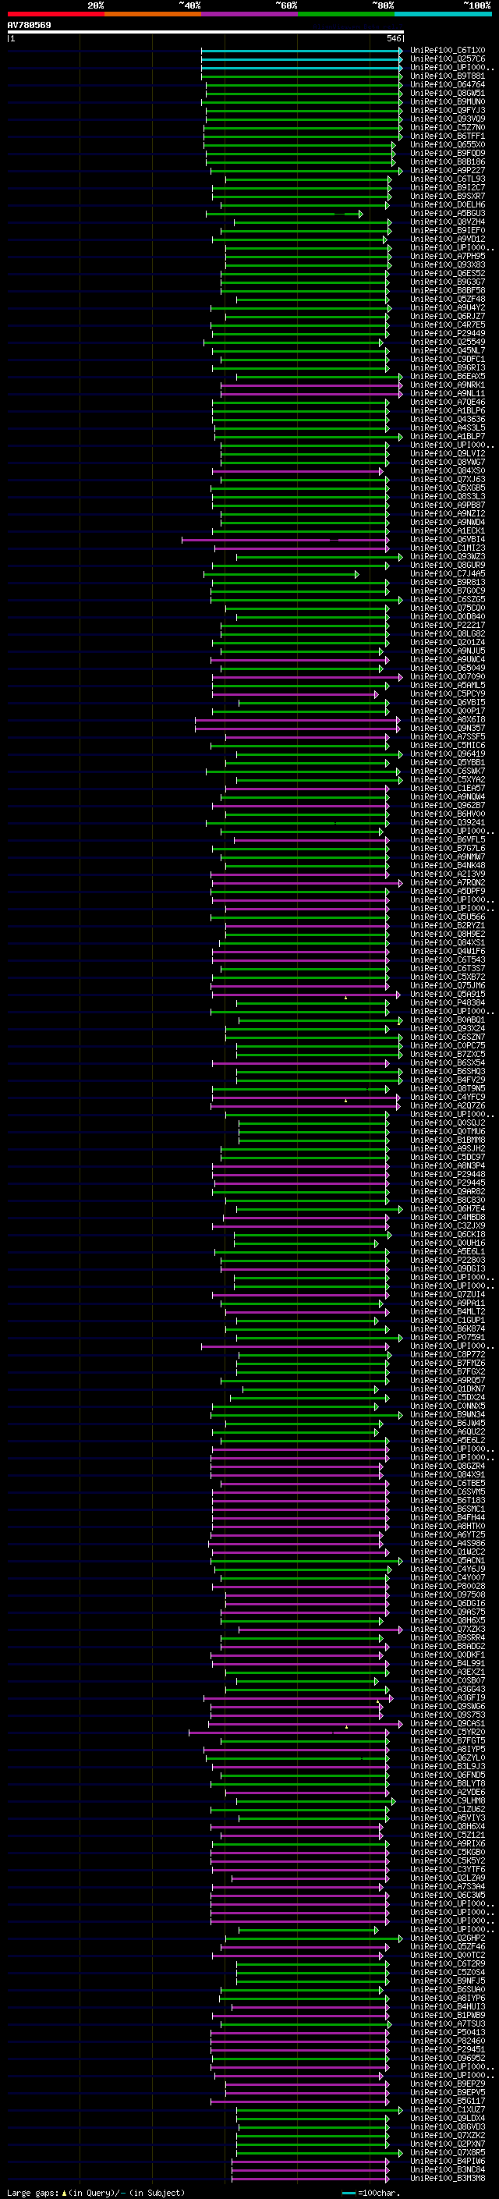Open hit UniRef100_C6T1X0

[x=448, y=51]
